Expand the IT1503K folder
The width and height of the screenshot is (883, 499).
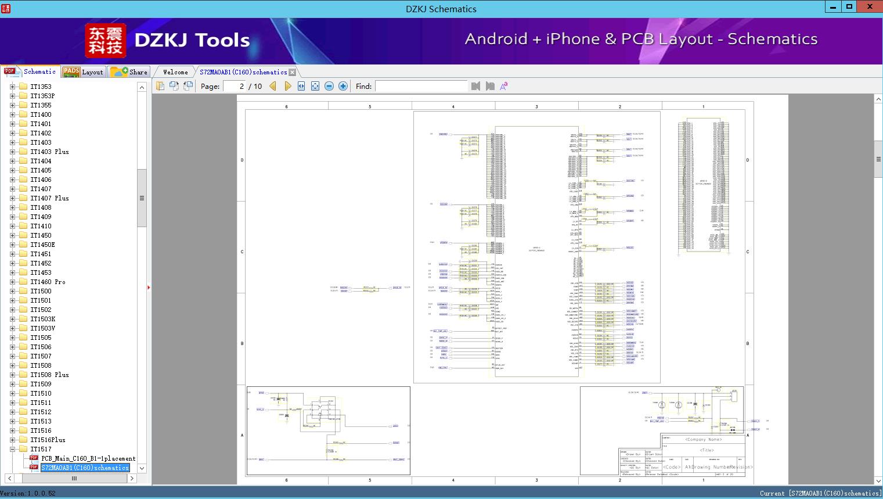(12, 319)
